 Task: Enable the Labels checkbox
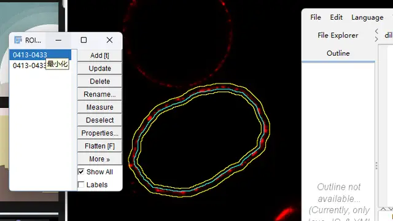[x=81, y=185]
